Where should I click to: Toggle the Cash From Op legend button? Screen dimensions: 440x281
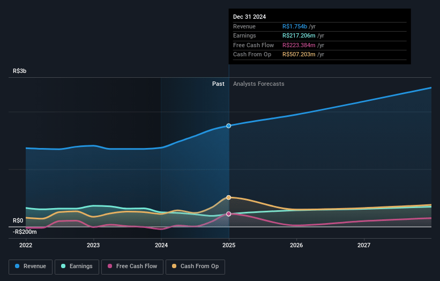click(x=195, y=267)
